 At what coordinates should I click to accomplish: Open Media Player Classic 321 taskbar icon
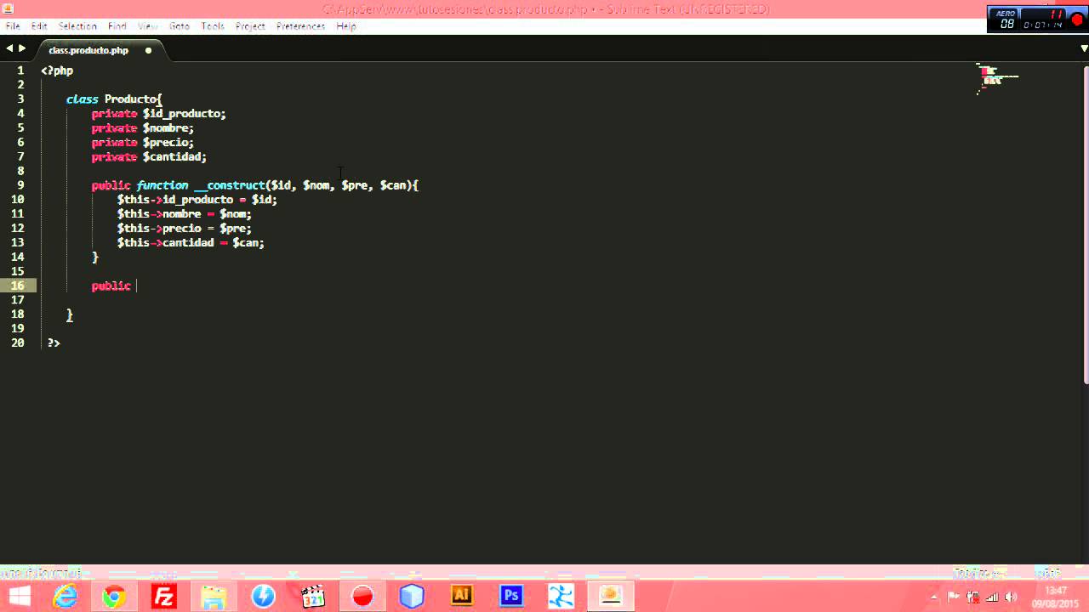313,597
